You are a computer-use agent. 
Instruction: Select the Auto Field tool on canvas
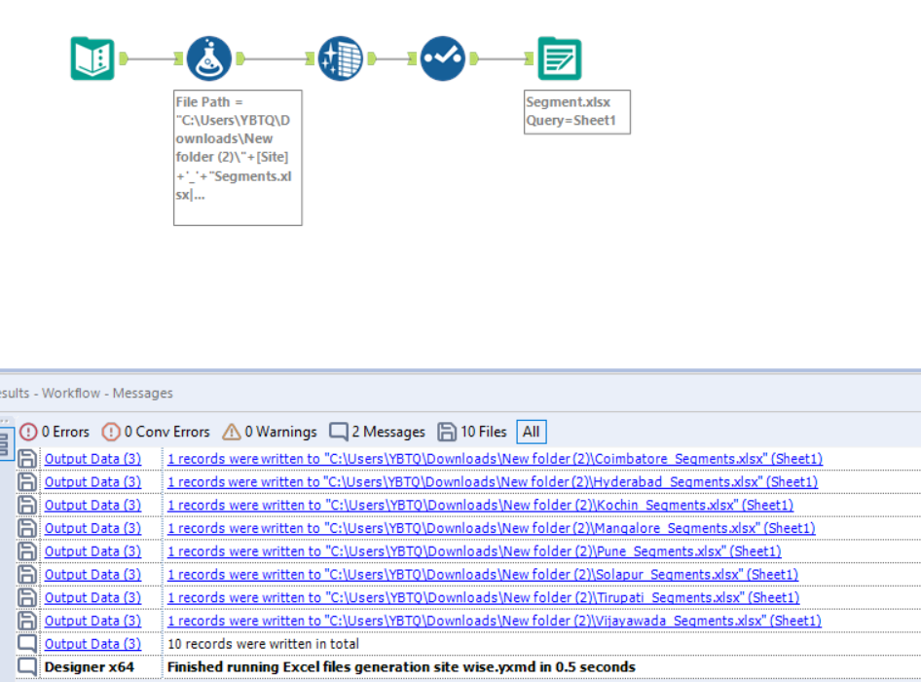coord(341,58)
